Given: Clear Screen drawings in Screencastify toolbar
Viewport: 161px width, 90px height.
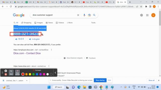Looking at the screenshot, I should coord(17,72).
